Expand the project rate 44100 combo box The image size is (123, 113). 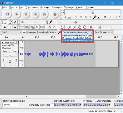pyautogui.click(x=10, y=105)
